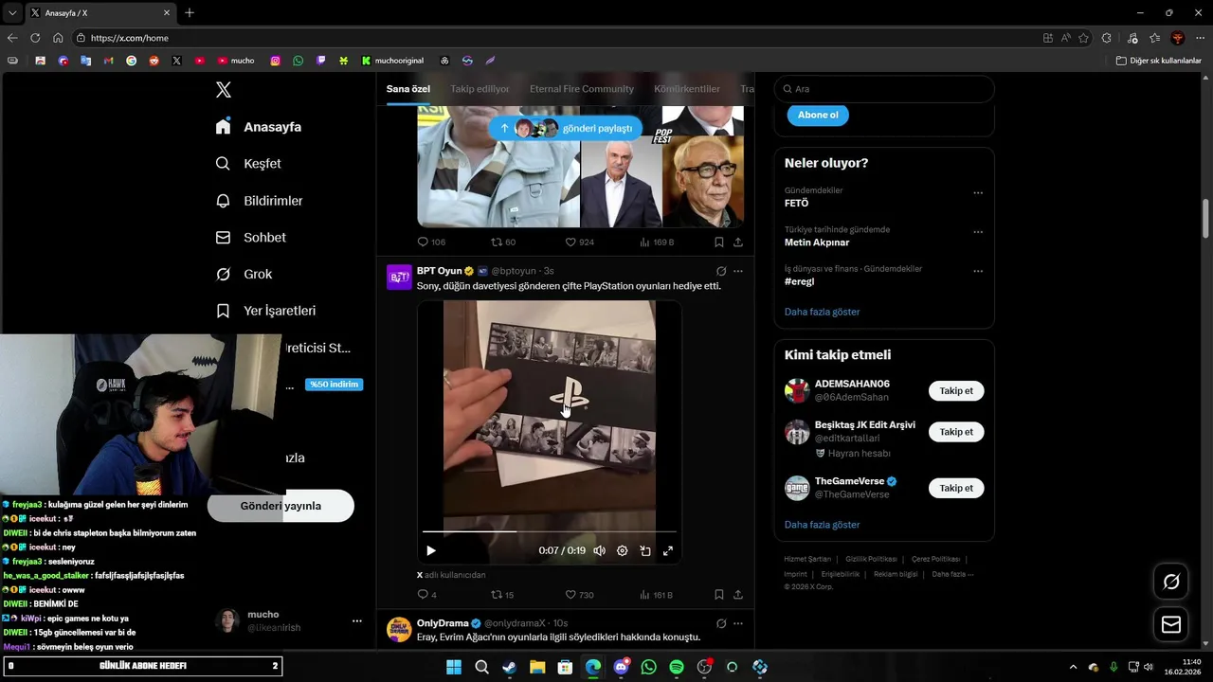Switch to Eternal Fire Community tab
The width and height of the screenshot is (1213, 682).
582,89
